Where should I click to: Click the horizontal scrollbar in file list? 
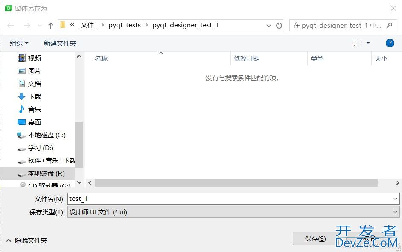pos(236,182)
